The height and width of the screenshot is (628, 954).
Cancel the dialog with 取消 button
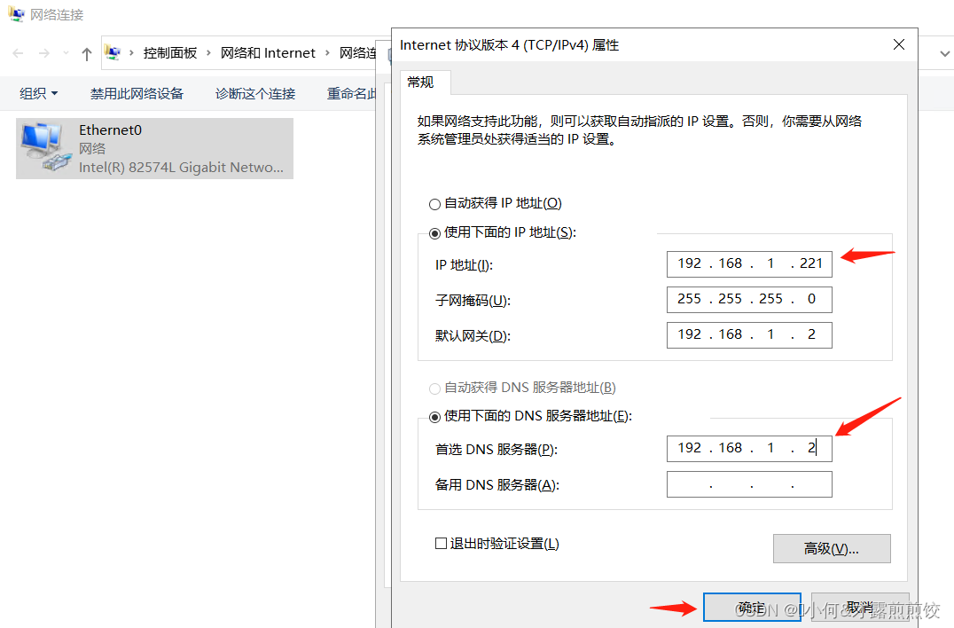click(860, 607)
